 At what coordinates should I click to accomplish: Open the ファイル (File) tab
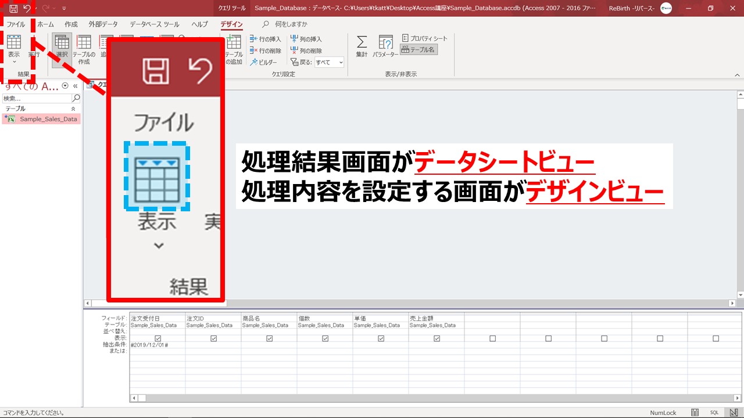point(16,24)
